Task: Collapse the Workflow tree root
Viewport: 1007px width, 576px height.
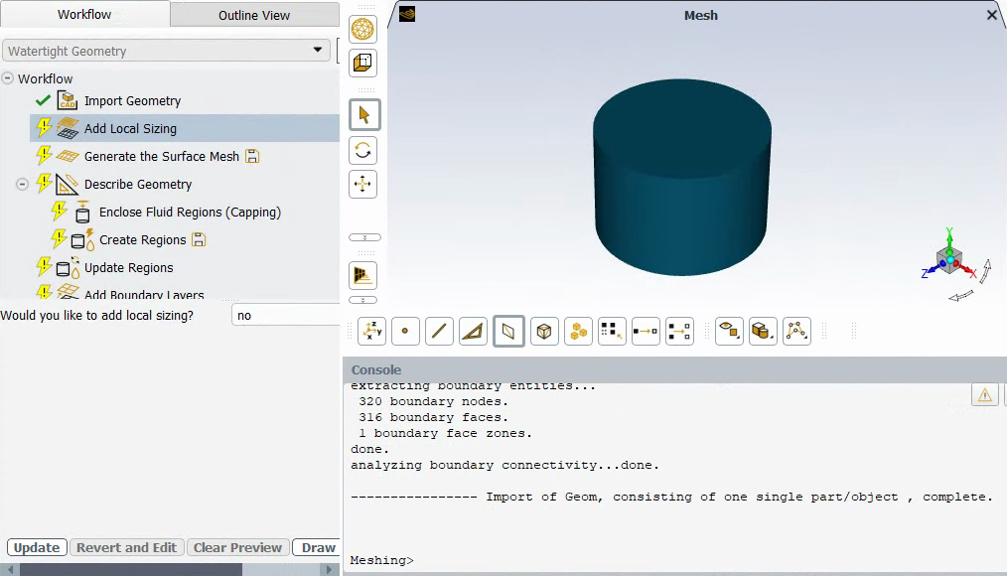Action: (x=8, y=78)
